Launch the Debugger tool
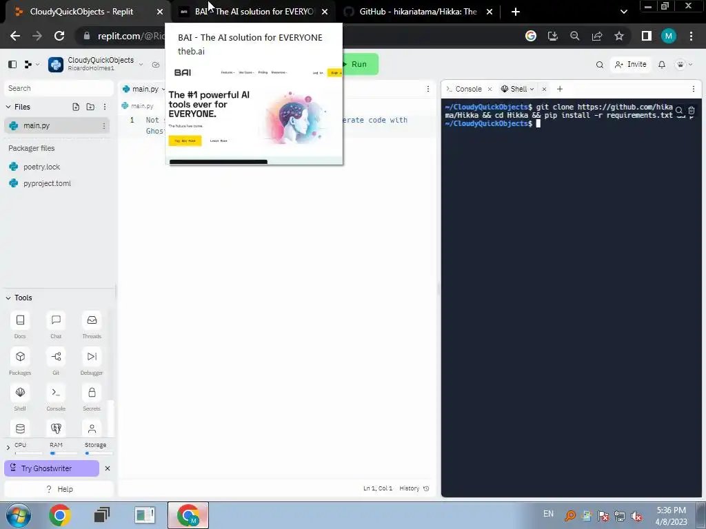 [x=92, y=357]
